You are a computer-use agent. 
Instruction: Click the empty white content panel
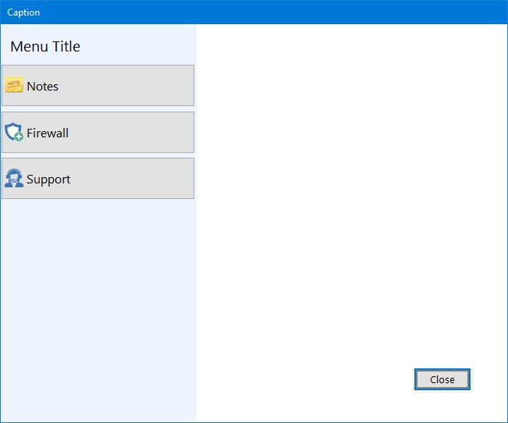(x=351, y=195)
